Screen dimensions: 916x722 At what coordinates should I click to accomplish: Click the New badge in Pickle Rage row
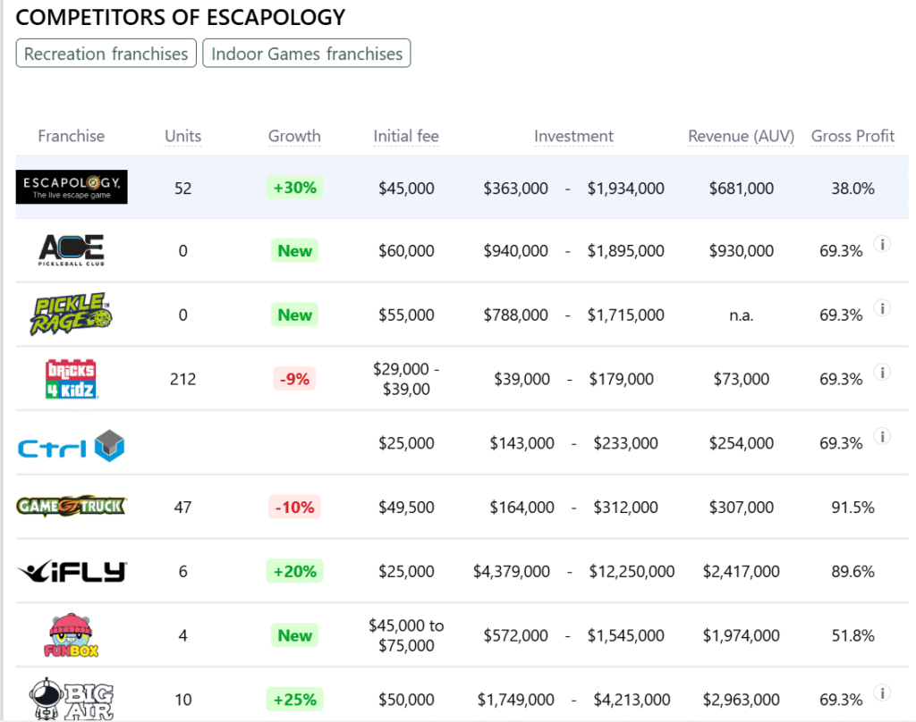pos(294,315)
